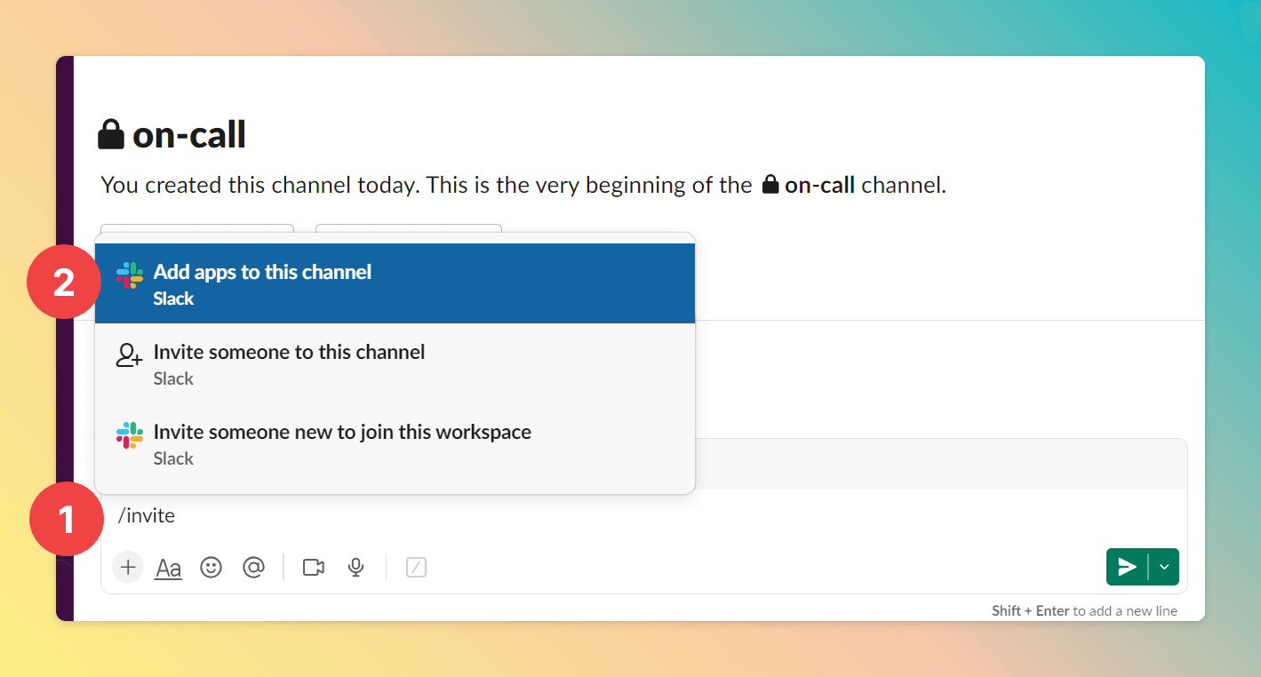Send the message with green arrow button
The image size is (1261, 677).
(1127, 567)
